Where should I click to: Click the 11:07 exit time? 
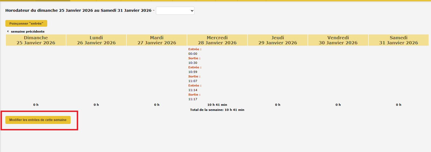coord(193,81)
